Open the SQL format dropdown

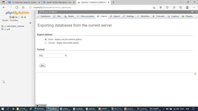(x=53, y=55)
